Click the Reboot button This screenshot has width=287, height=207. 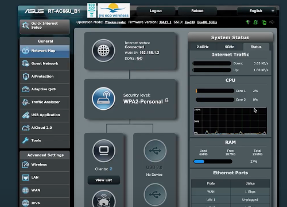pyautogui.click(x=197, y=11)
